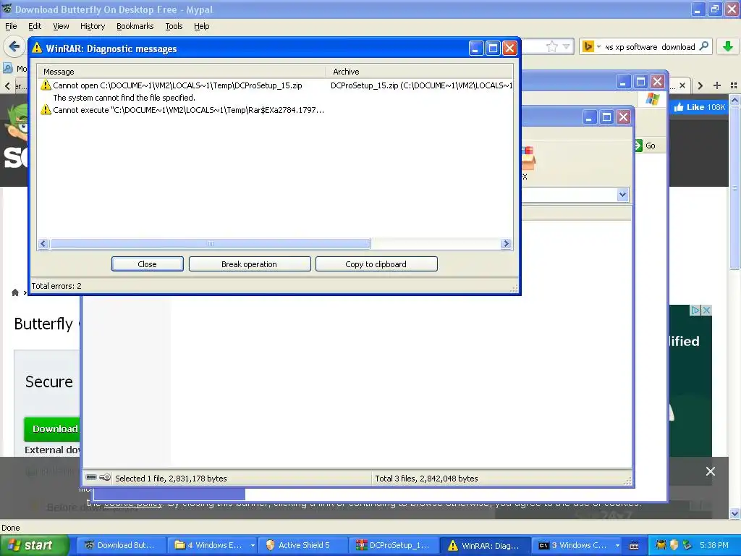
Task: Select the 'Cannot open' DCProSetup_15.zip error row
Action: [x=275, y=85]
